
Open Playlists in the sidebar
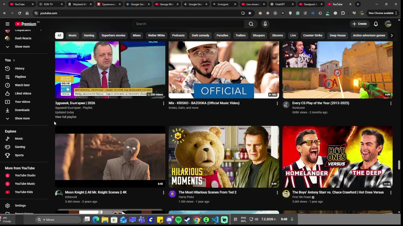click(x=20, y=77)
